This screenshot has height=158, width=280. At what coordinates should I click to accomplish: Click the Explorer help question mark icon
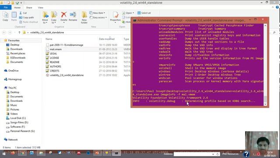click(x=277, y=7)
